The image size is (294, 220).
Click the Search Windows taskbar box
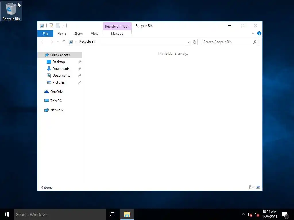(x=60, y=214)
